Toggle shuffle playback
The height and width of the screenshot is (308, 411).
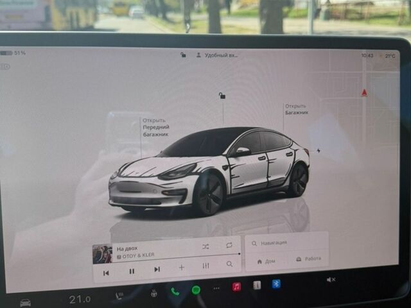pyautogui.click(x=205, y=246)
